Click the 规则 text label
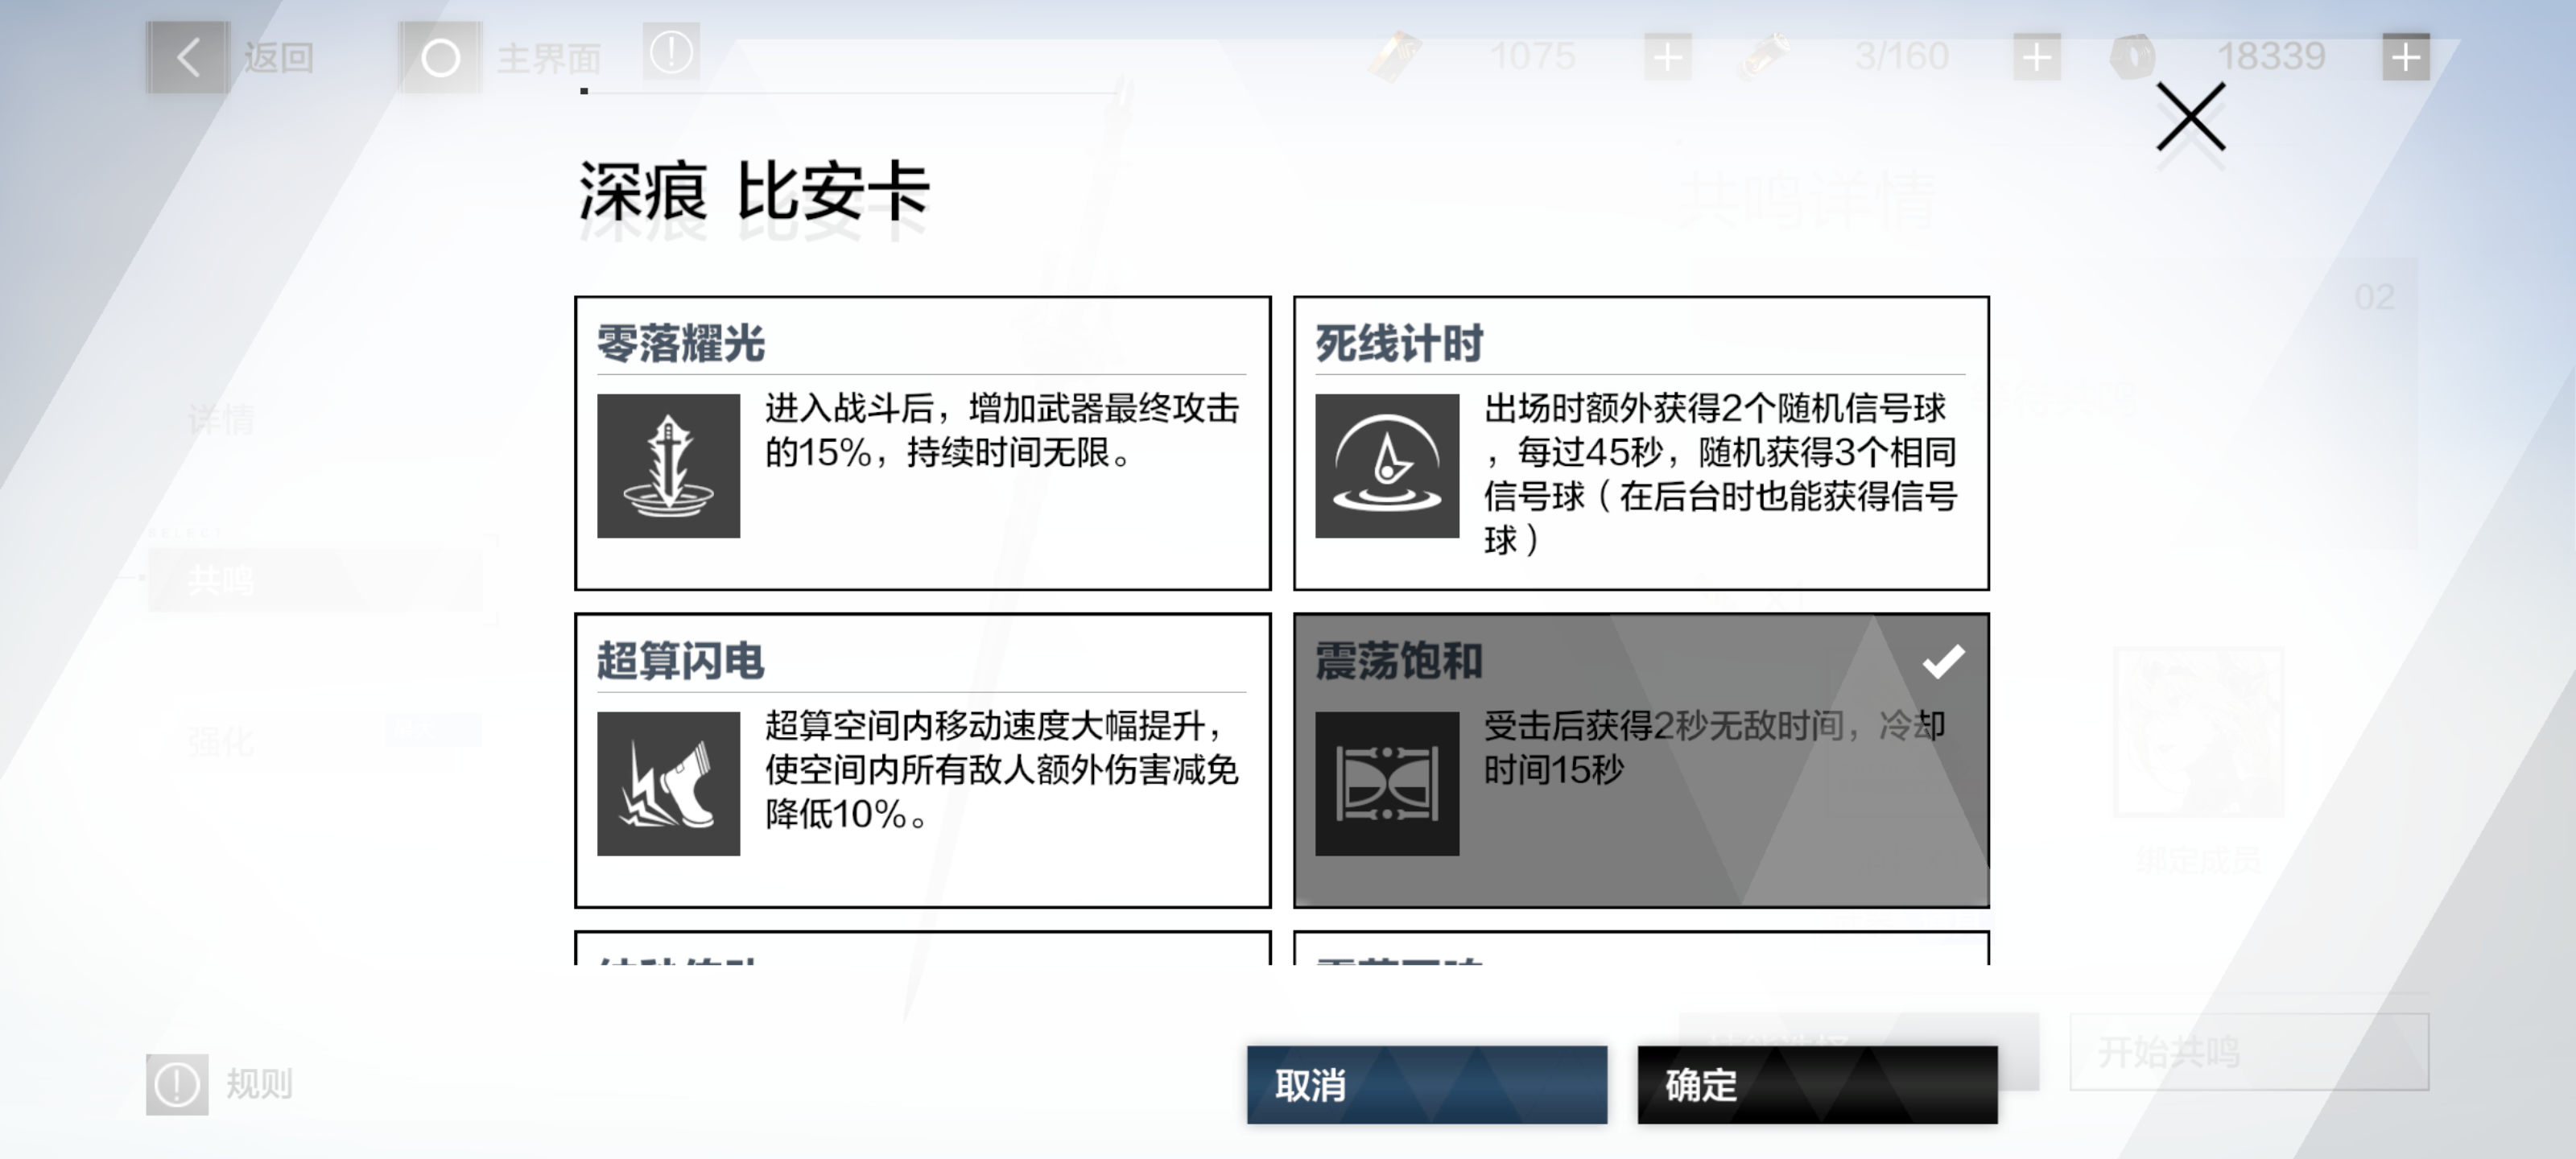Viewport: 2576px width, 1159px height. pyautogui.click(x=259, y=1084)
